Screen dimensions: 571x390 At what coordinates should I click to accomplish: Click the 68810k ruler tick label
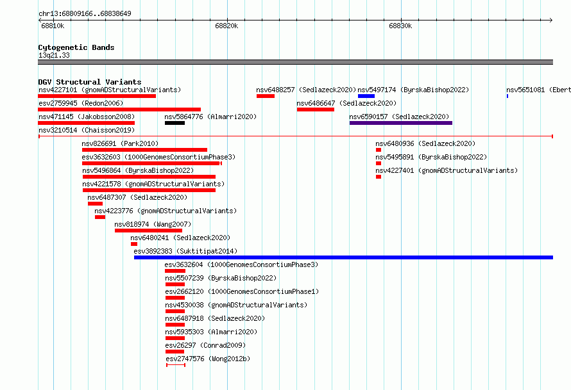coord(53,26)
